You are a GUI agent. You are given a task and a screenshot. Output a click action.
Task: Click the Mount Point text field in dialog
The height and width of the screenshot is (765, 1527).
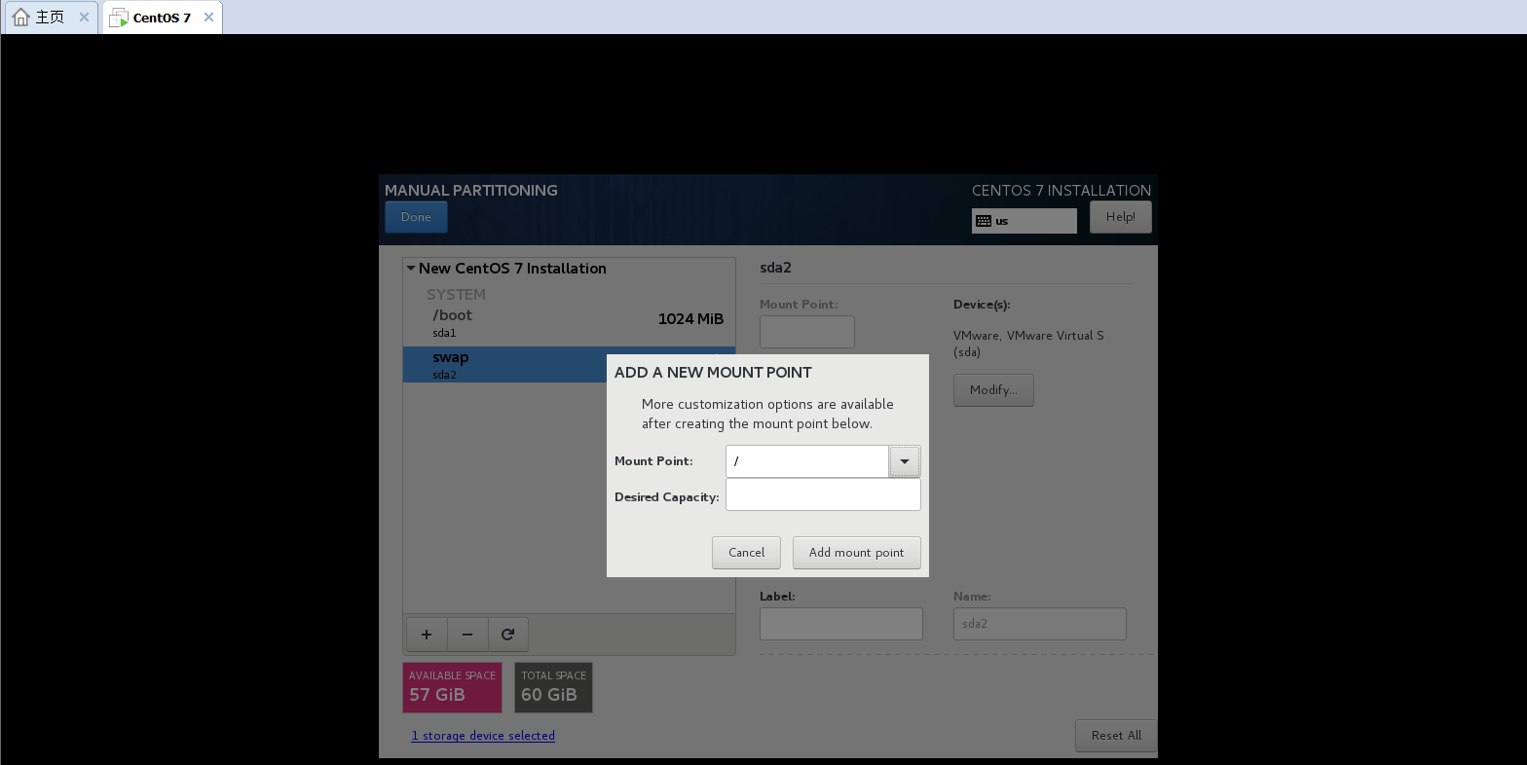(x=807, y=461)
